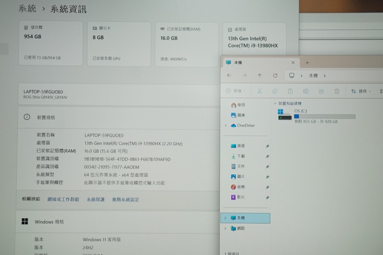Click 本機 in the address breadcrumb
Viewport: 383px width, 255px height.
click(x=313, y=76)
